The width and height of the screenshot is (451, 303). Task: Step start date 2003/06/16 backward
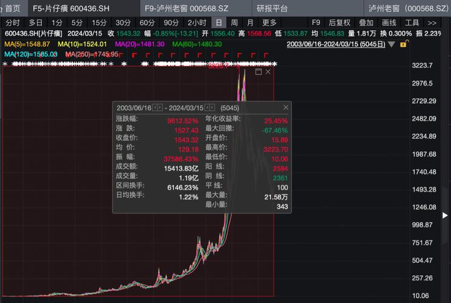(154, 108)
